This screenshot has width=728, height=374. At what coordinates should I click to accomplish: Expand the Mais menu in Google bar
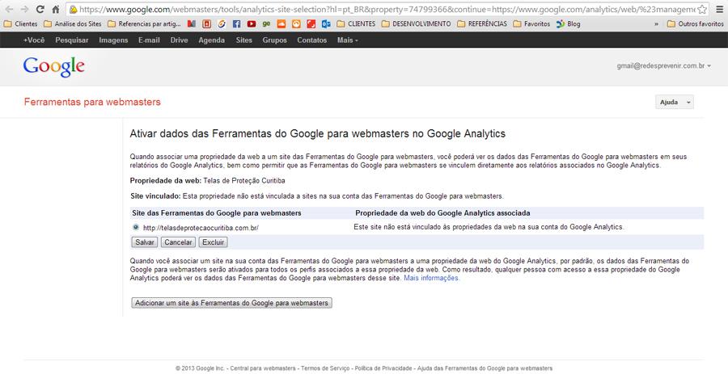coord(347,40)
